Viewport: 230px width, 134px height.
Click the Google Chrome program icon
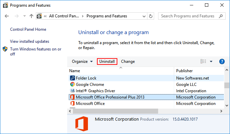[72, 85]
